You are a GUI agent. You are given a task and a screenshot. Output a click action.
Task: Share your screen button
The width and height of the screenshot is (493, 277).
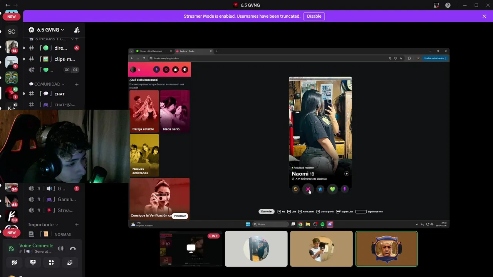pos(33,262)
